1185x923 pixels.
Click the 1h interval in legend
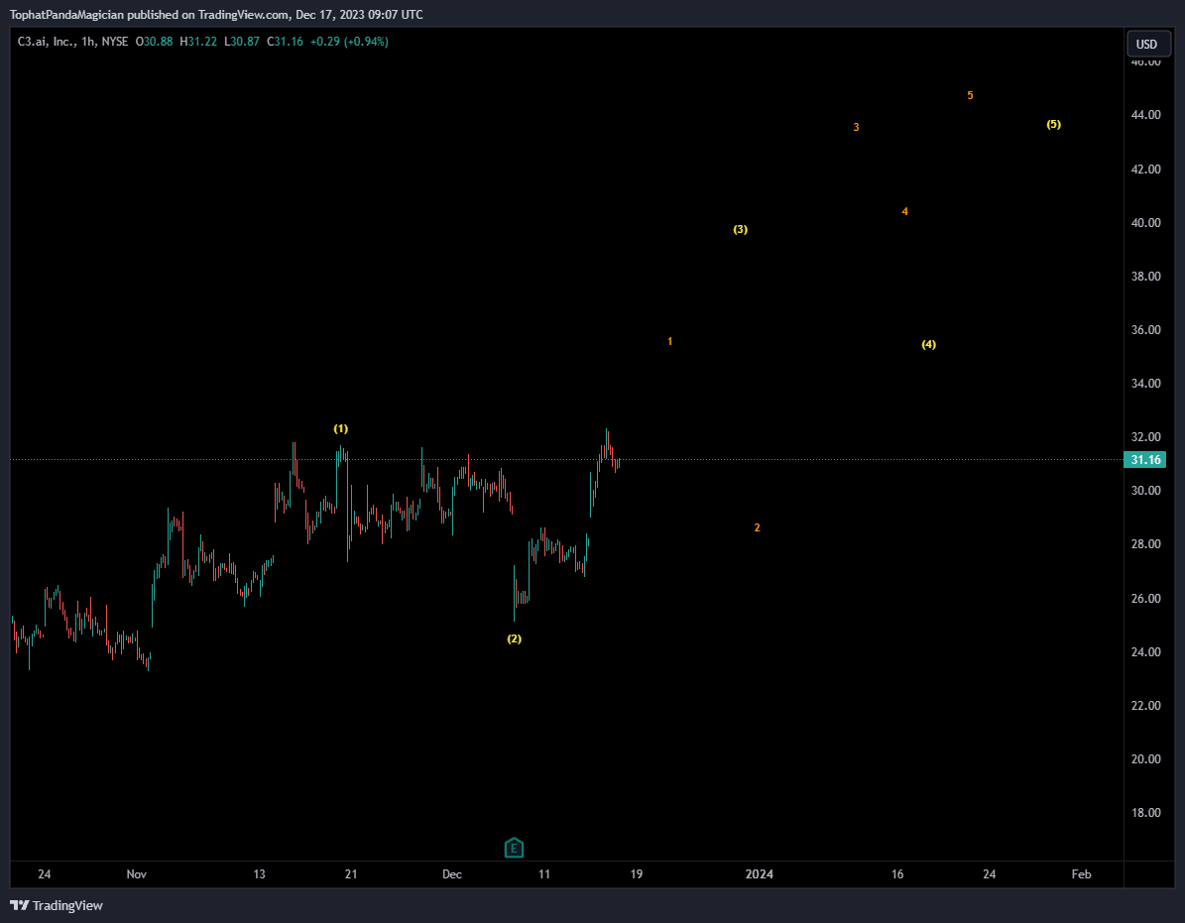pos(87,42)
